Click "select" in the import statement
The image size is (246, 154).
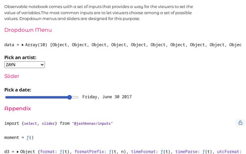(30, 123)
